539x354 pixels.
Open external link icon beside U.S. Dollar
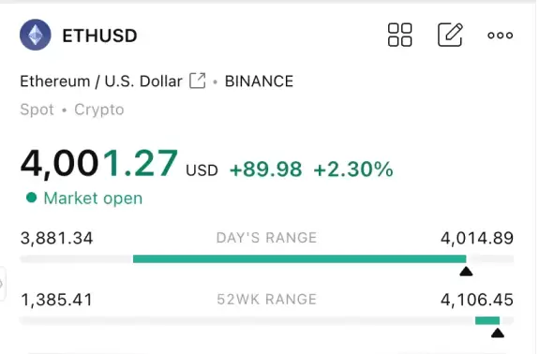click(198, 81)
